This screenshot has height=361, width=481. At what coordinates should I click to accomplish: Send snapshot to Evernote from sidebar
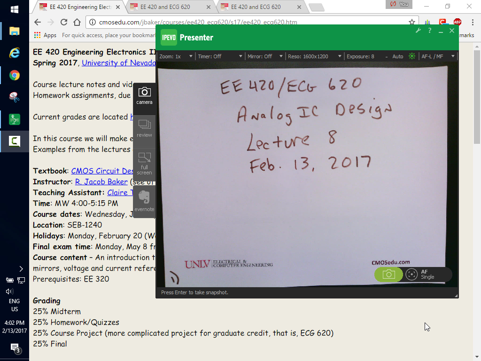point(144,201)
